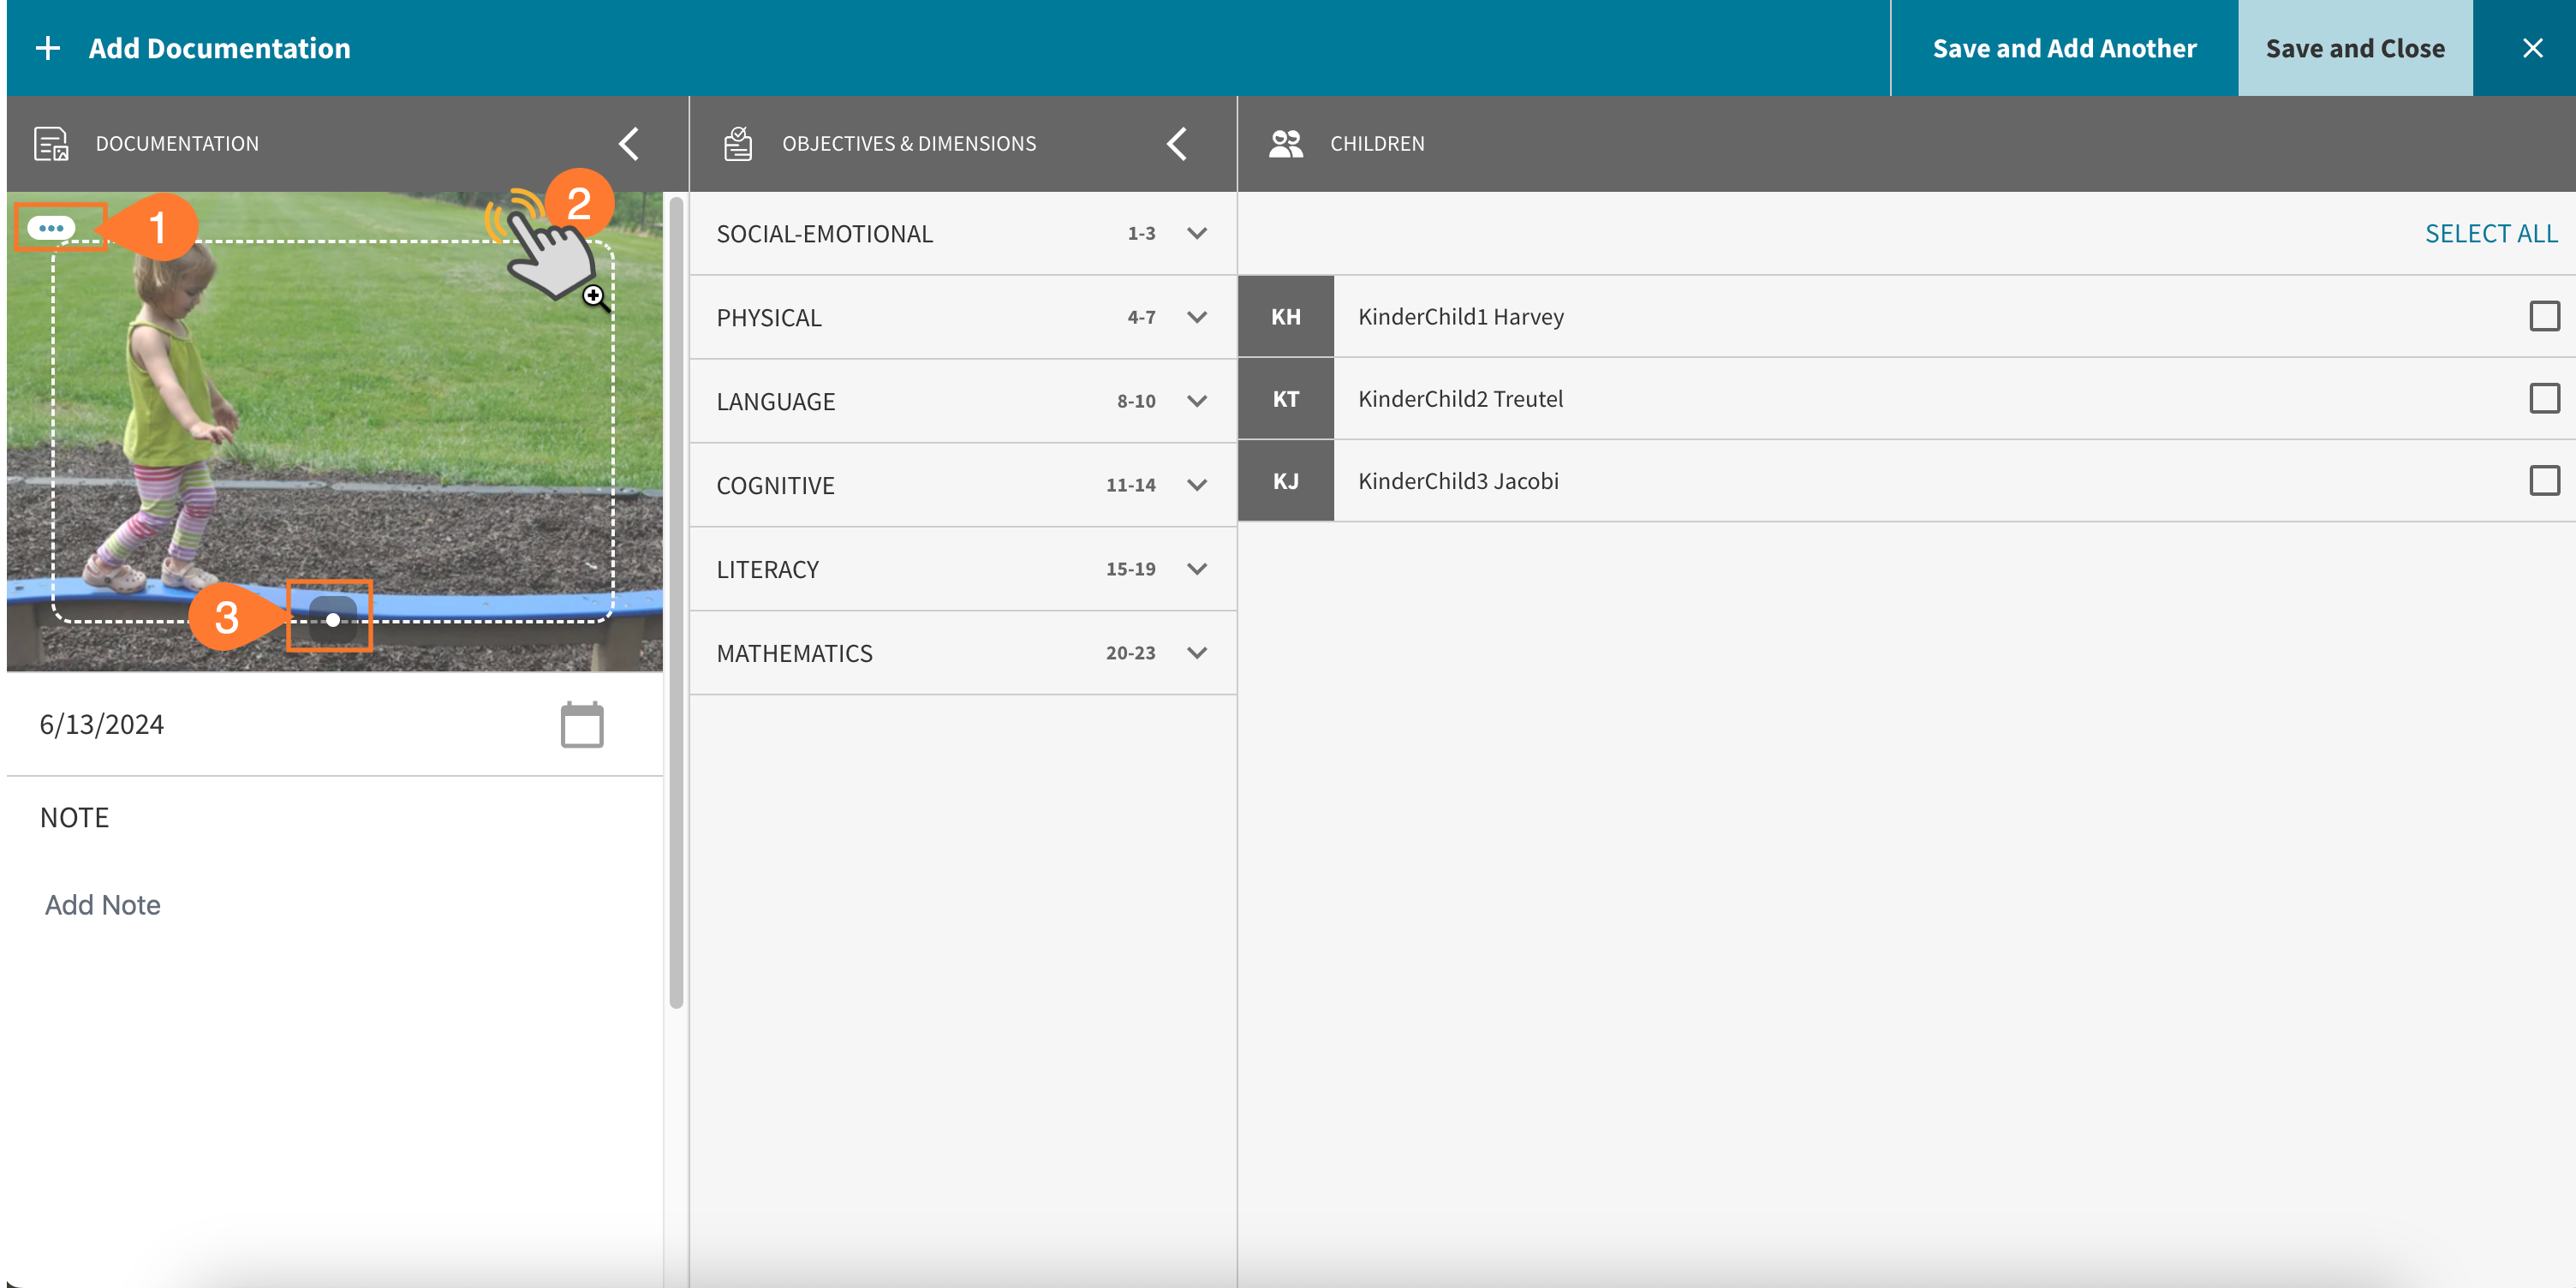Check the checkbox for KinderChild1 Harvey
Screen dimensions: 2576x1288
(2543, 316)
